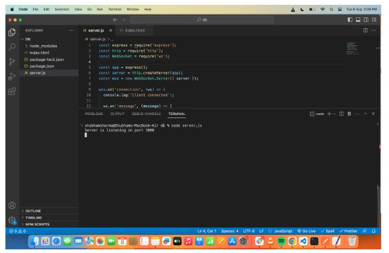The image size is (389, 253).
Task: Toggle the bottom panel layout icon
Action: (358, 20)
